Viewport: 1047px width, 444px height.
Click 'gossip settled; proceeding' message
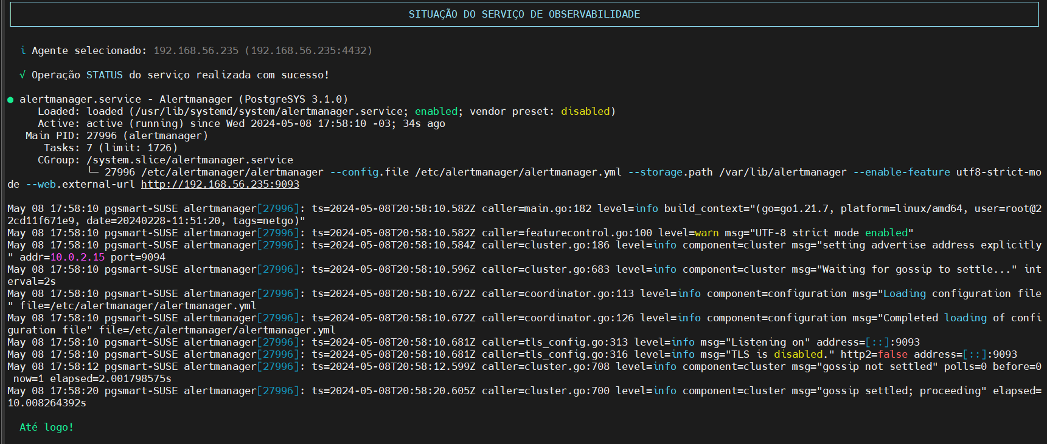coord(902,391)
